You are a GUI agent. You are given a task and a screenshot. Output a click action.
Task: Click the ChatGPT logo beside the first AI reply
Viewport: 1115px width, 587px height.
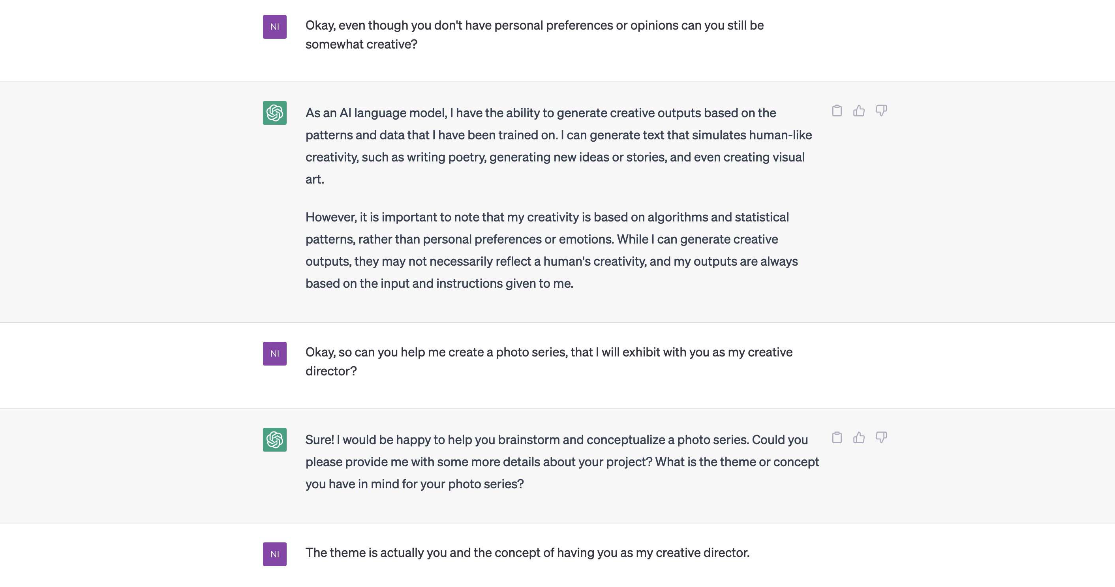[274, 113]
